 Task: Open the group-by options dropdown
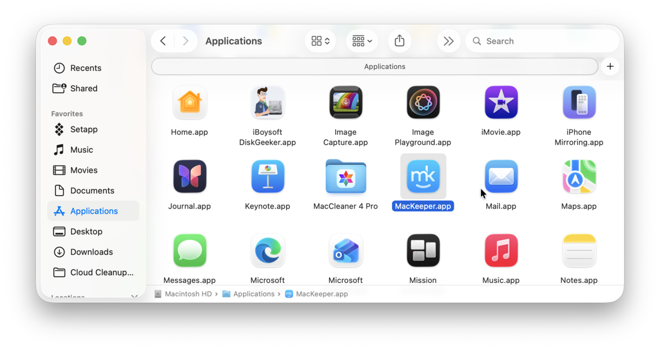tap(362, 41)
